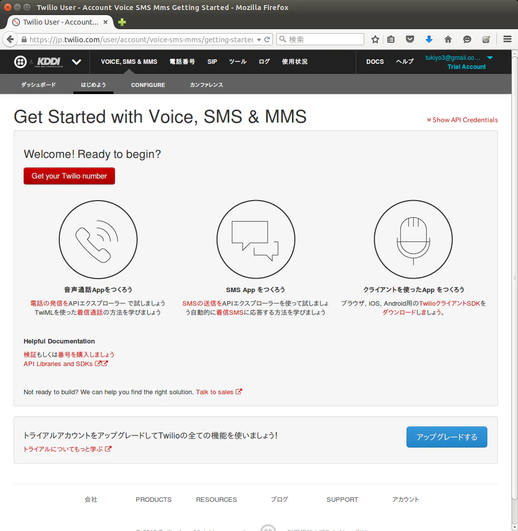Image resolution: width=518 pixels, height=531 pixels.
Task: Open a new tab with the plus icon
Action: pyautogui.click(x=122, y=22)
